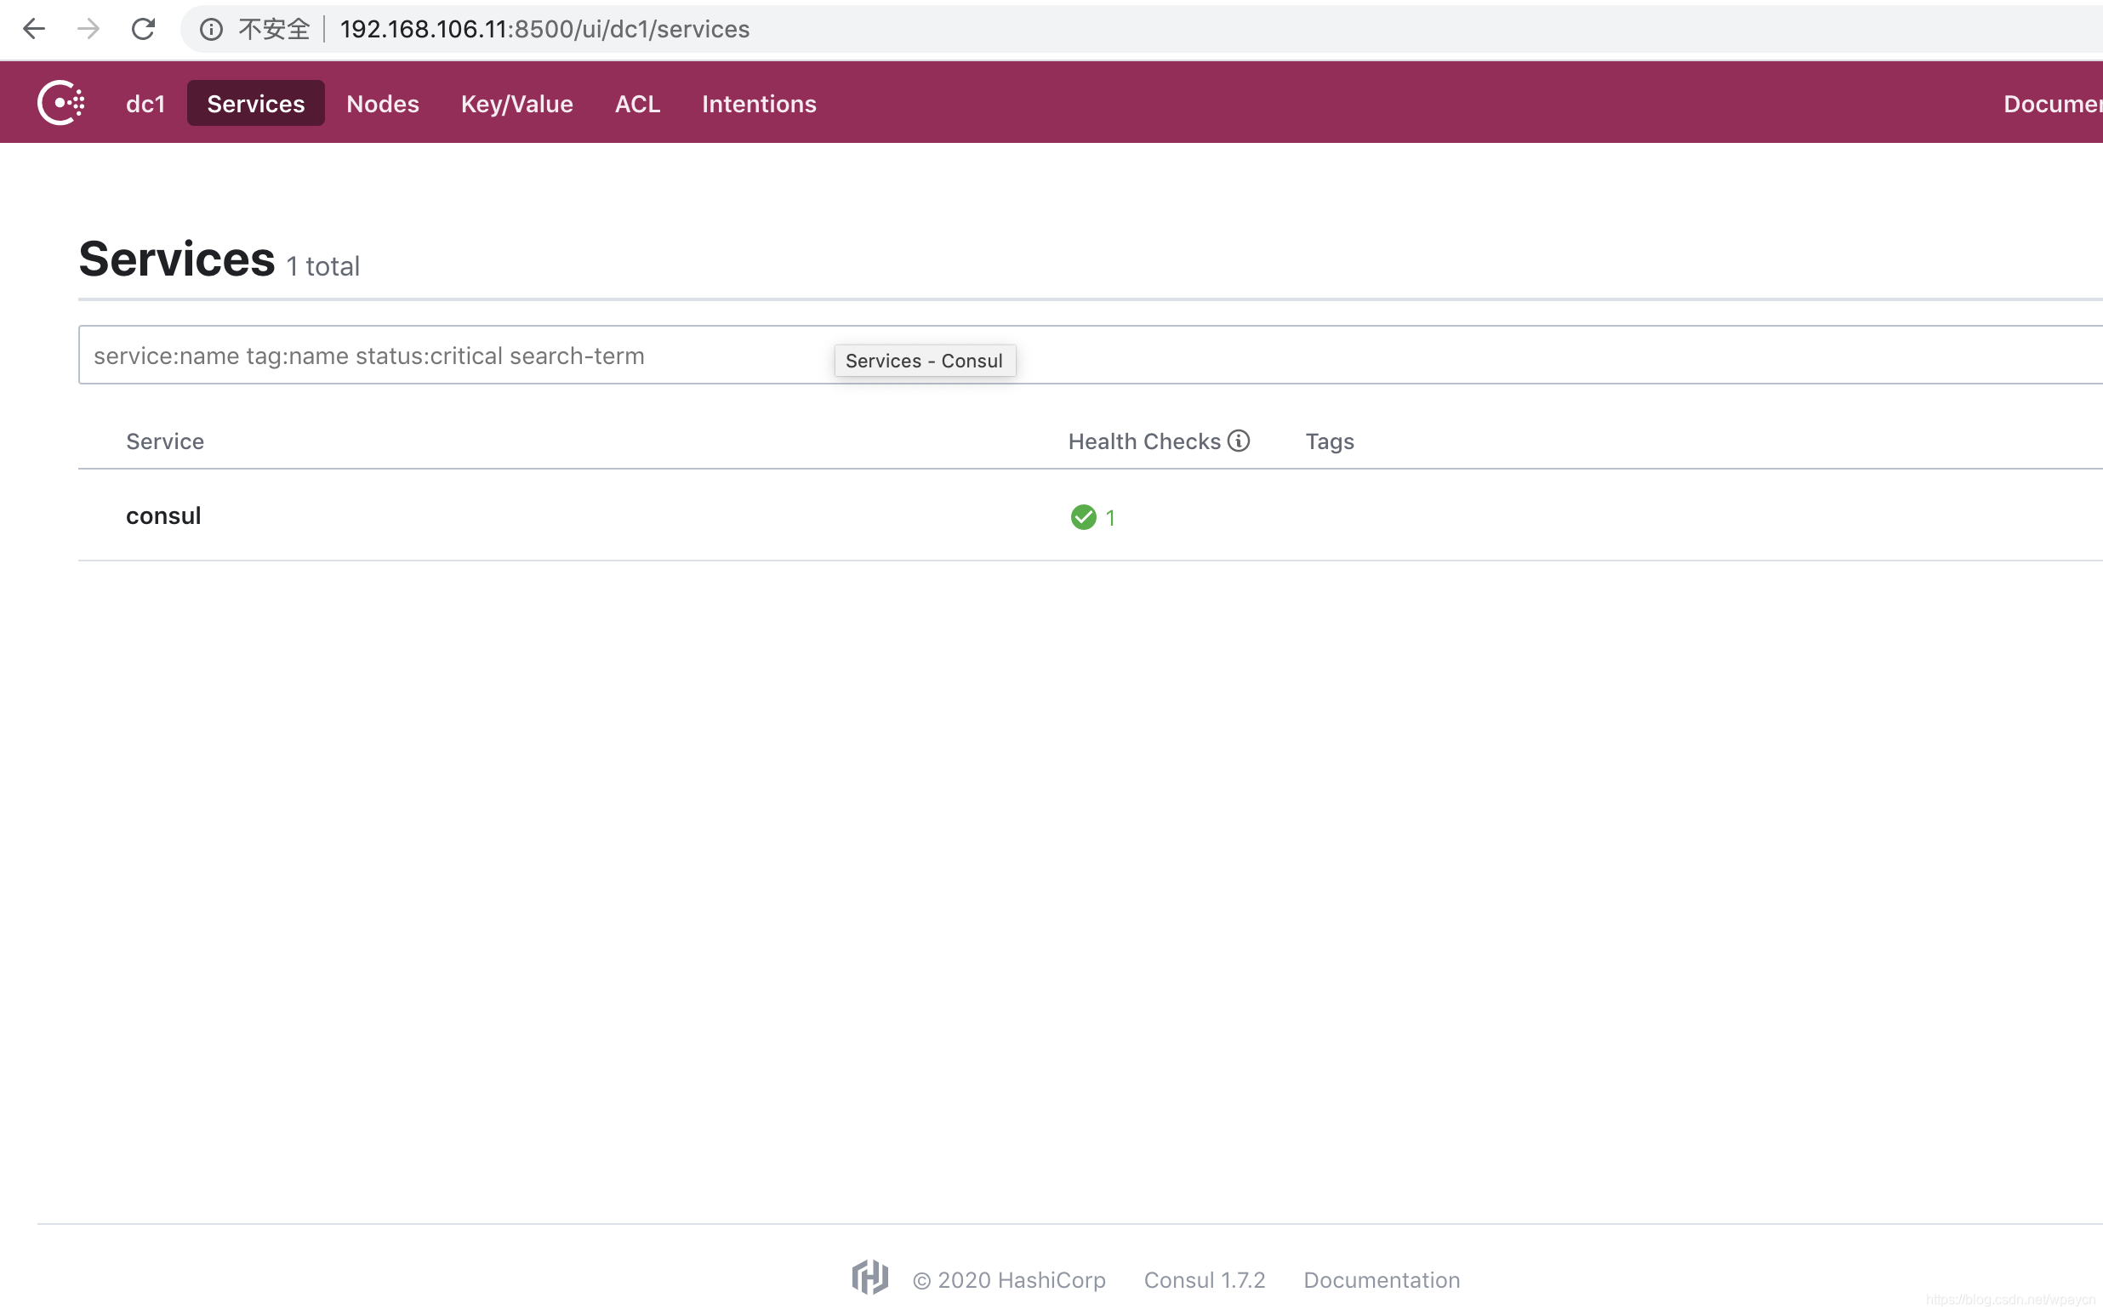Click the site info security icon
The height and width of the screenshot is (1315, 2103).
pyautogui.click(x=210, y=30)
